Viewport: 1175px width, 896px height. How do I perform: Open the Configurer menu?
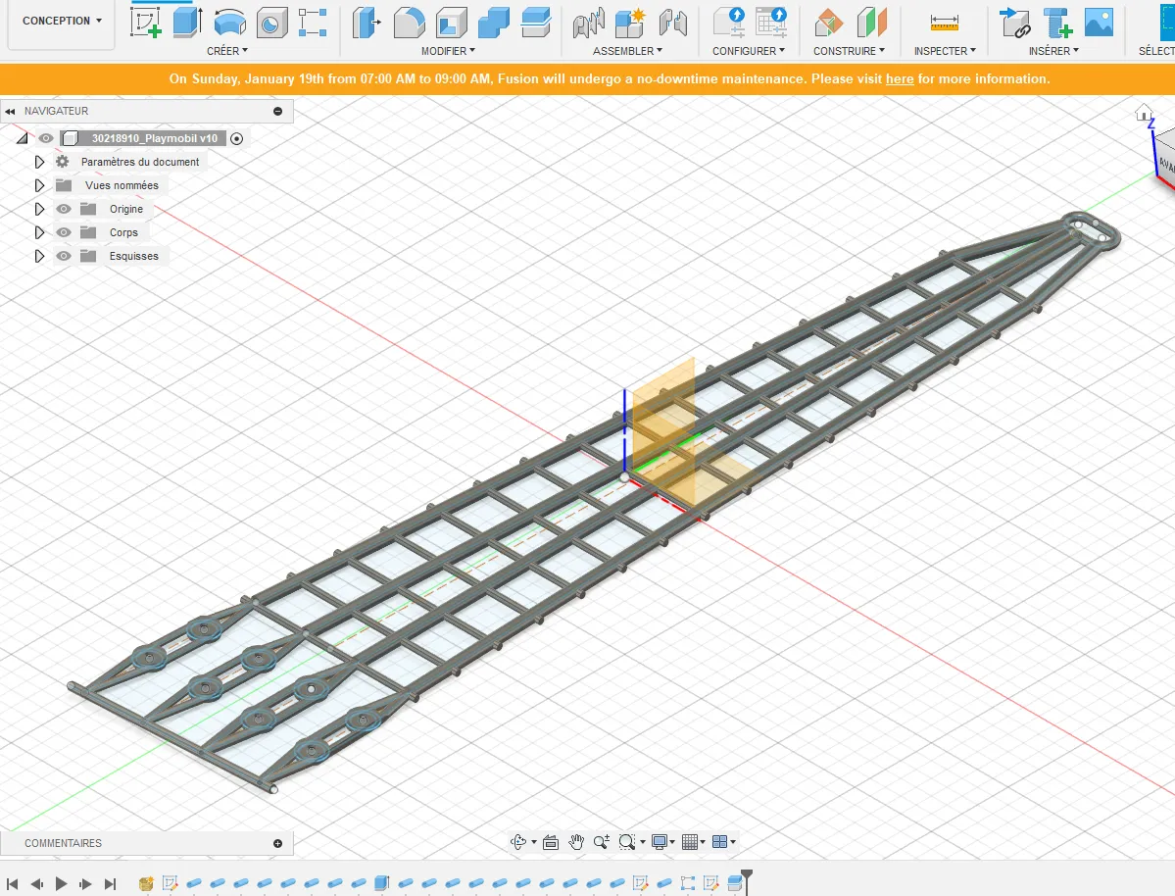point(749,51)
